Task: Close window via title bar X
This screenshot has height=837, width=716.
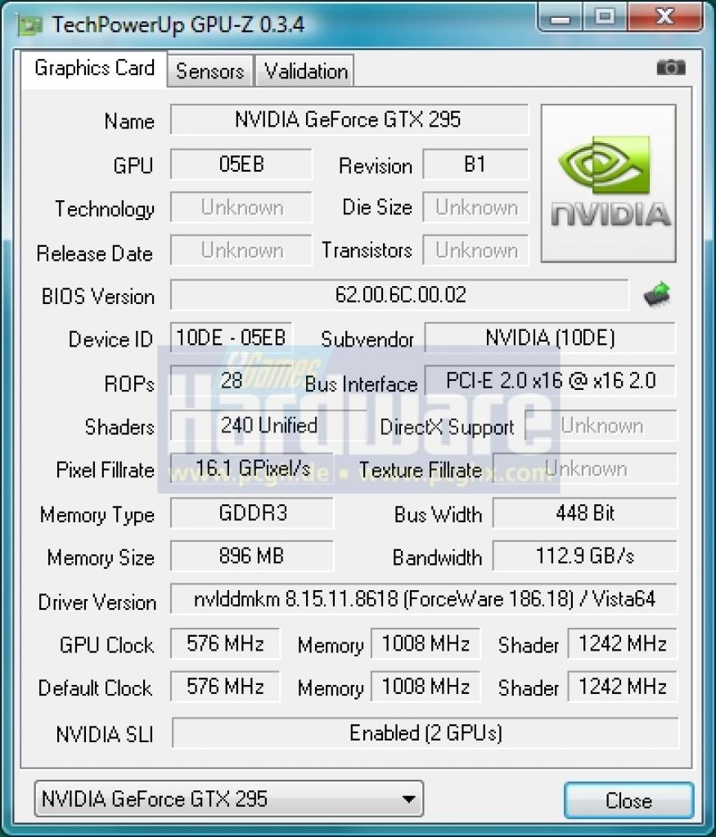Action: tap(664, 16)
